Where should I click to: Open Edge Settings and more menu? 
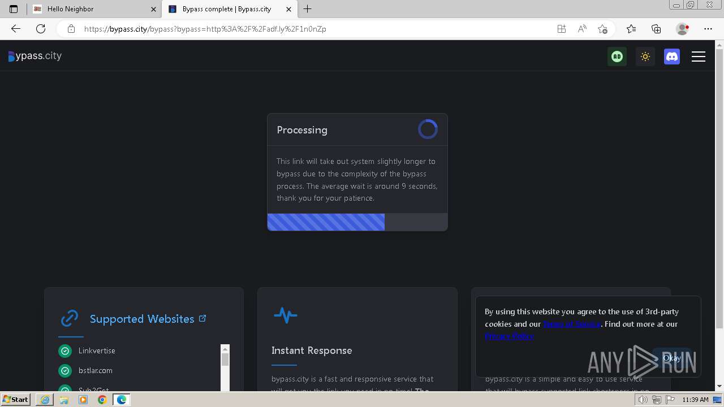pyautogui.click(x=708, y=29)
